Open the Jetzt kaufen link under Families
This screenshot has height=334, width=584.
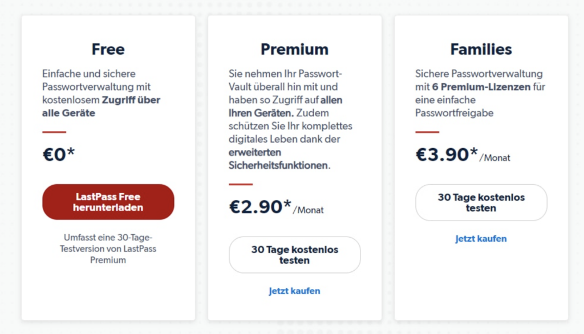481,239
